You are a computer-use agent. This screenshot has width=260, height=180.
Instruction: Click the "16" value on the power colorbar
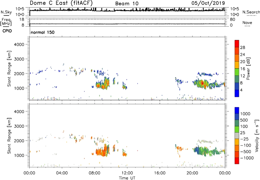coord(242,69)
